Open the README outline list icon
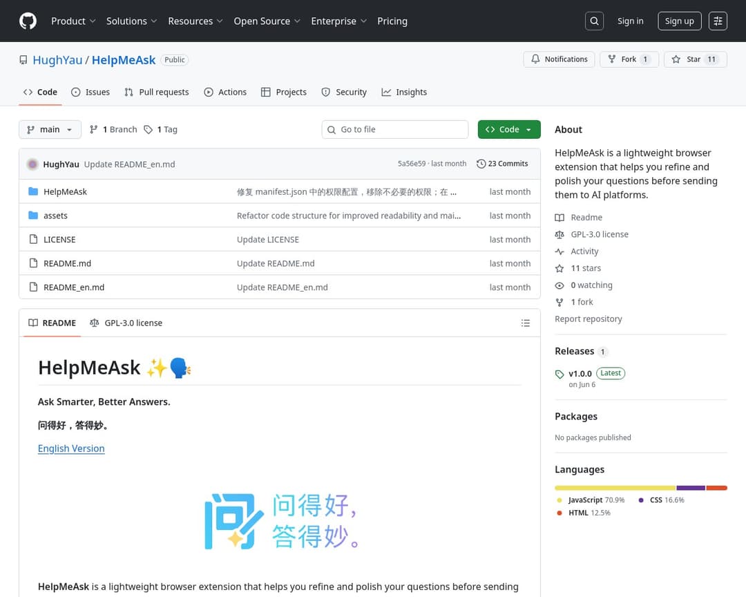The image size is (746, 597). (x=525, y=323)
